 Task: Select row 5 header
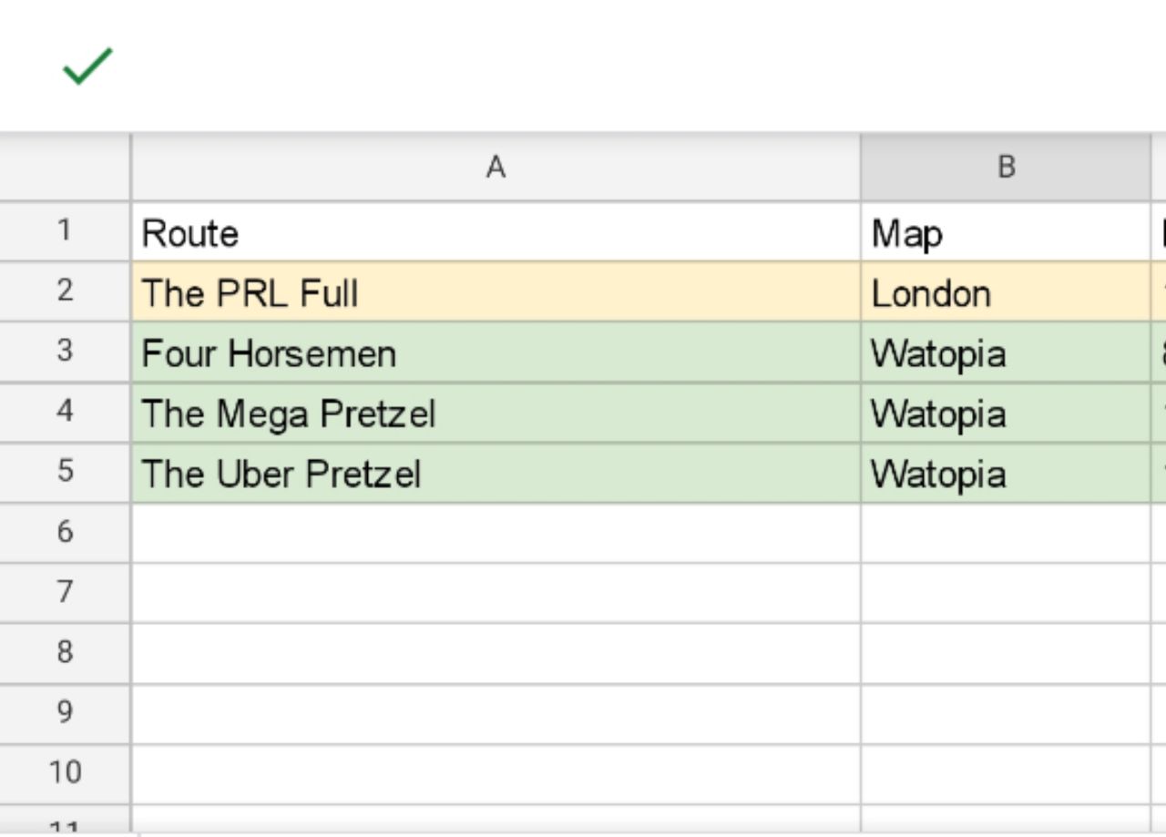coord(65,472)
